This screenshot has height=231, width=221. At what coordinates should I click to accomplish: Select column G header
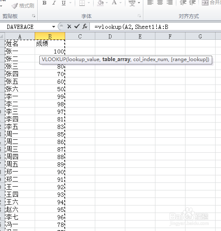coord(200,36)
